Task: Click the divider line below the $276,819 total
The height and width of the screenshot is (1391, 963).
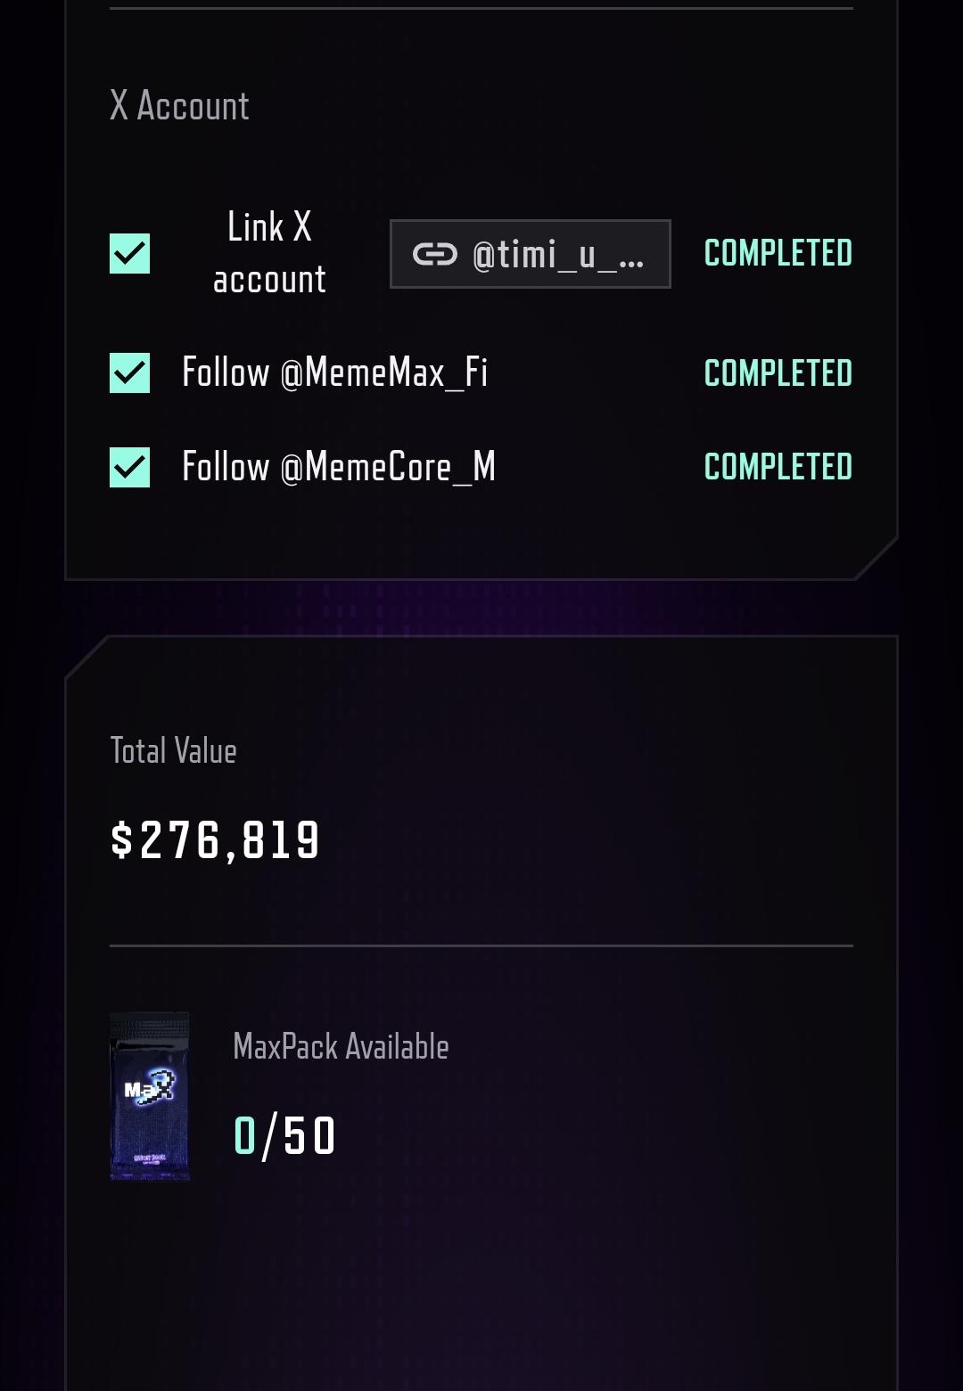Action: tap(481, 945)
